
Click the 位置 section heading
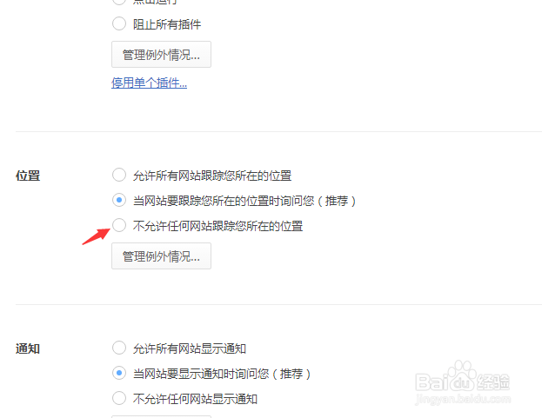[28, 176]
